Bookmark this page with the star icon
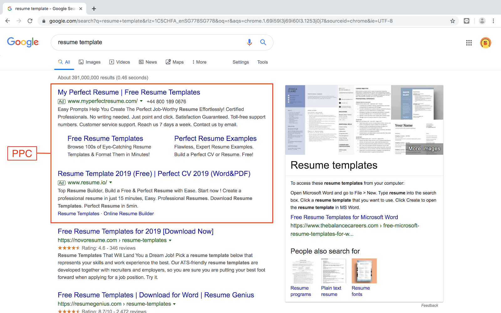Screen dimensions: 501x313 (x=452, y=21)
